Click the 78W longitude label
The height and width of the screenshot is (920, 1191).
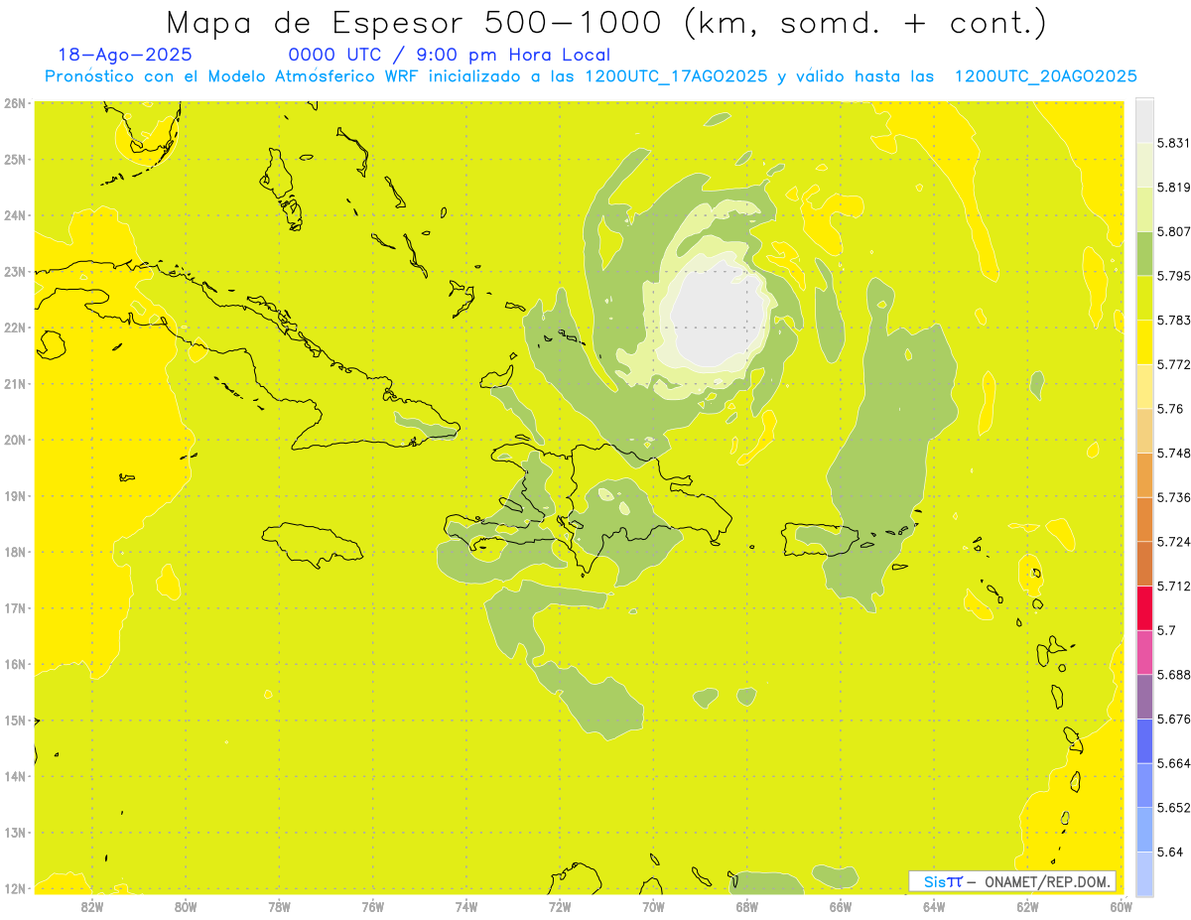click(x=279, y=906)
